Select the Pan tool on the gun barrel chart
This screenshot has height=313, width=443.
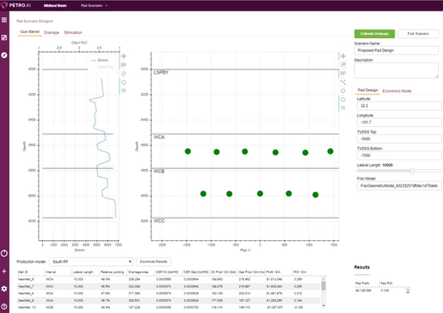pyautogui.click(x=343, y=56)
